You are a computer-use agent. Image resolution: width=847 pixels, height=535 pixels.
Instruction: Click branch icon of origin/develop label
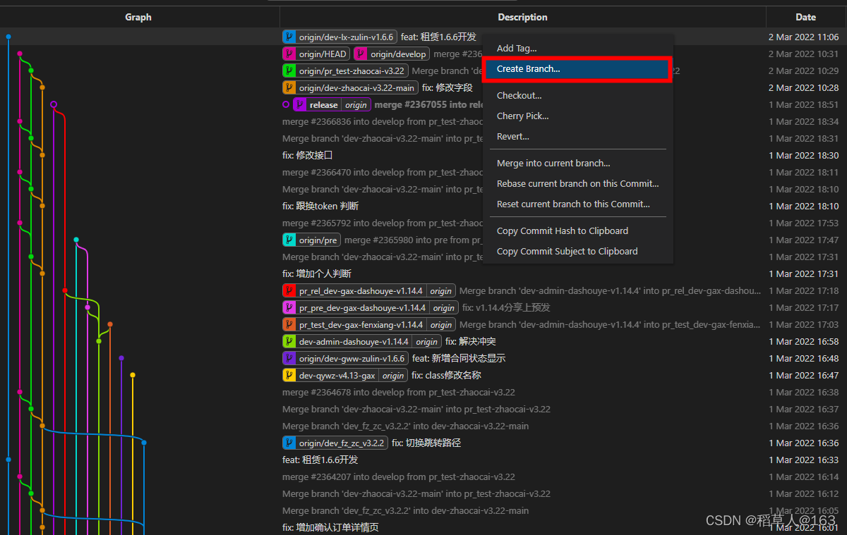click(361, 54)
